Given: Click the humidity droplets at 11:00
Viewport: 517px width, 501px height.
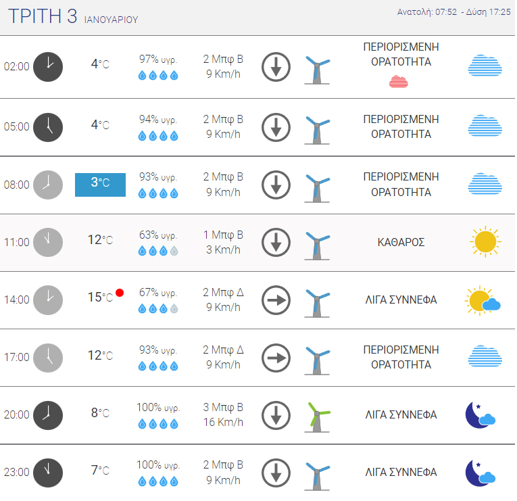Looking at the screenshot, I should 158,251.
